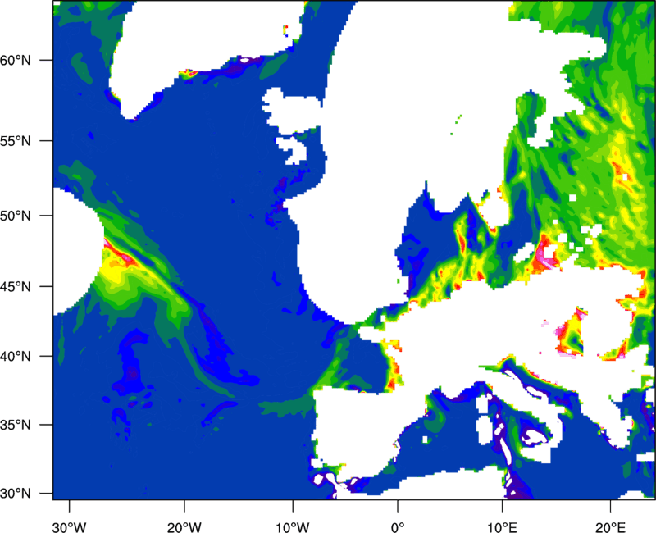Select the 40°N latitude label

click(21, 357)
